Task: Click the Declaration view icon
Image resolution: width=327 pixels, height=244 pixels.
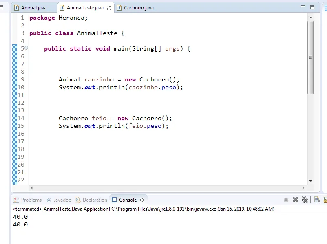Action: (77, 200)
